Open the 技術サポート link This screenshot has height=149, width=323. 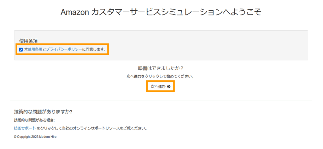tap(25, 129)
